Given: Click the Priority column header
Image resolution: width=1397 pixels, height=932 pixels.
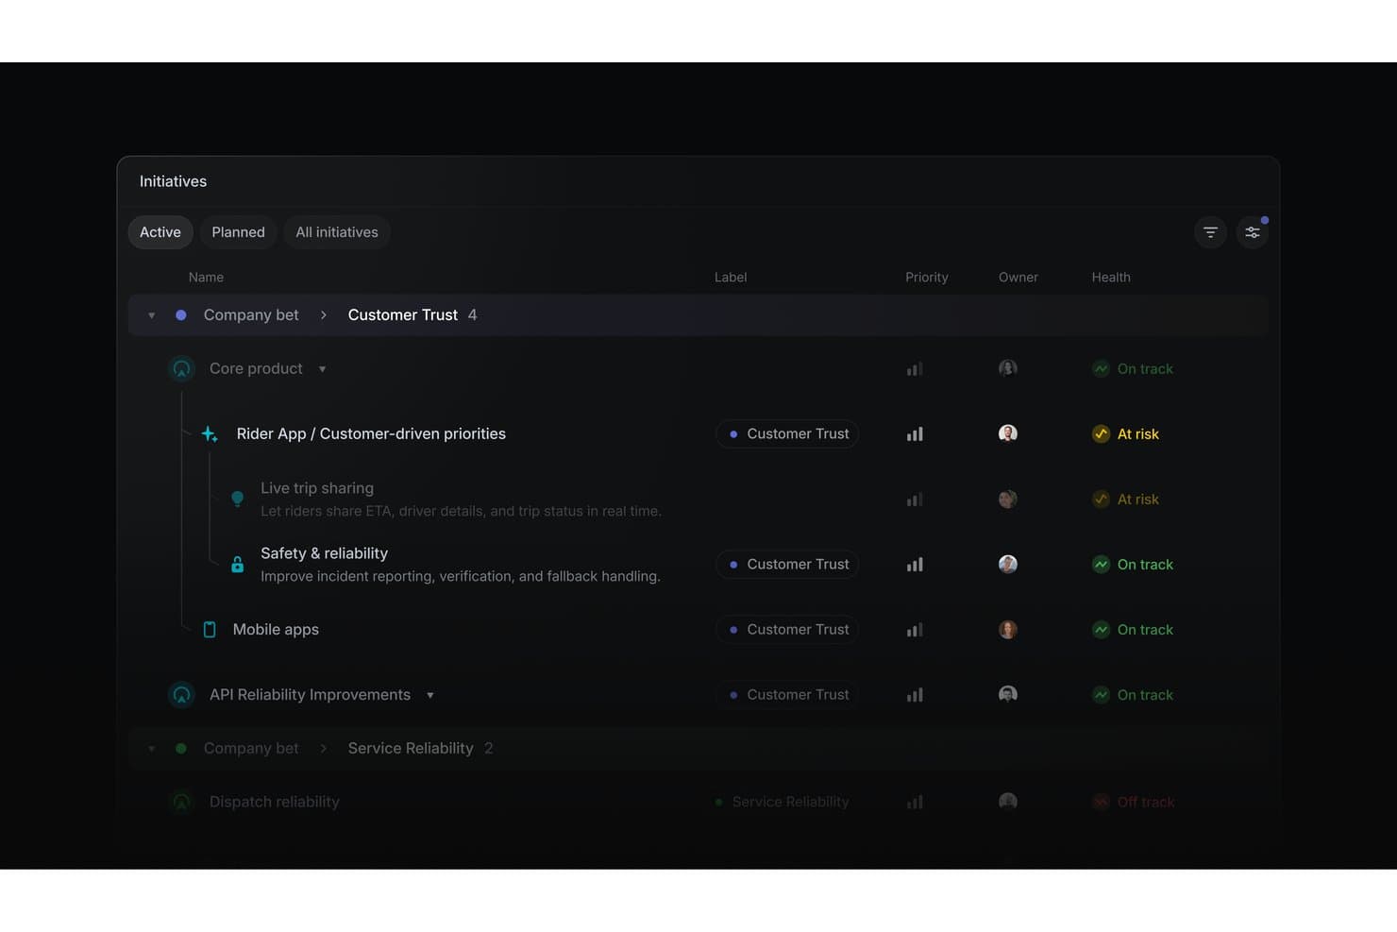Looking at the screenshot, I should coord(927,278).
